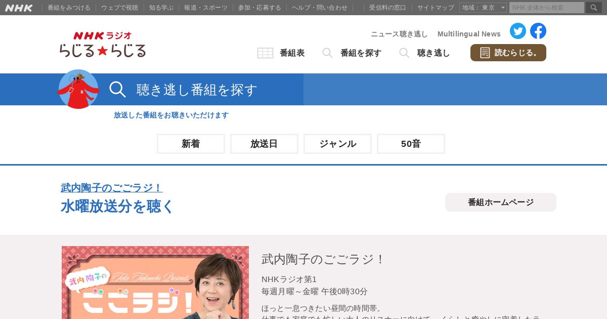Click the red mascot character icon
607x319 pixels.
[x=78, y=89]
